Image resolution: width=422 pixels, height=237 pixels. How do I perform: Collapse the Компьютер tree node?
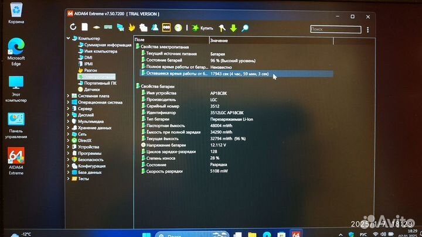(69, 39)
